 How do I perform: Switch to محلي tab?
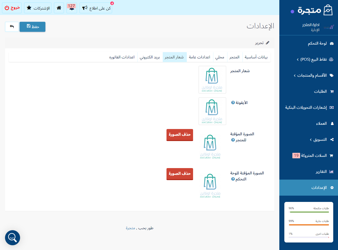point(220,57)
